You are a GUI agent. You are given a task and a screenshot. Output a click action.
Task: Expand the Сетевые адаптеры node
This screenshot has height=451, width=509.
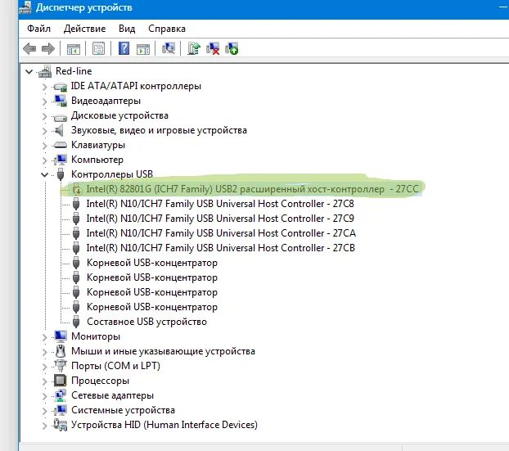click(44, 396)
